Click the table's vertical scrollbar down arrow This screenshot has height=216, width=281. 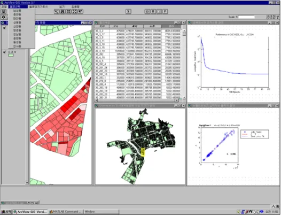click(184, 97)
